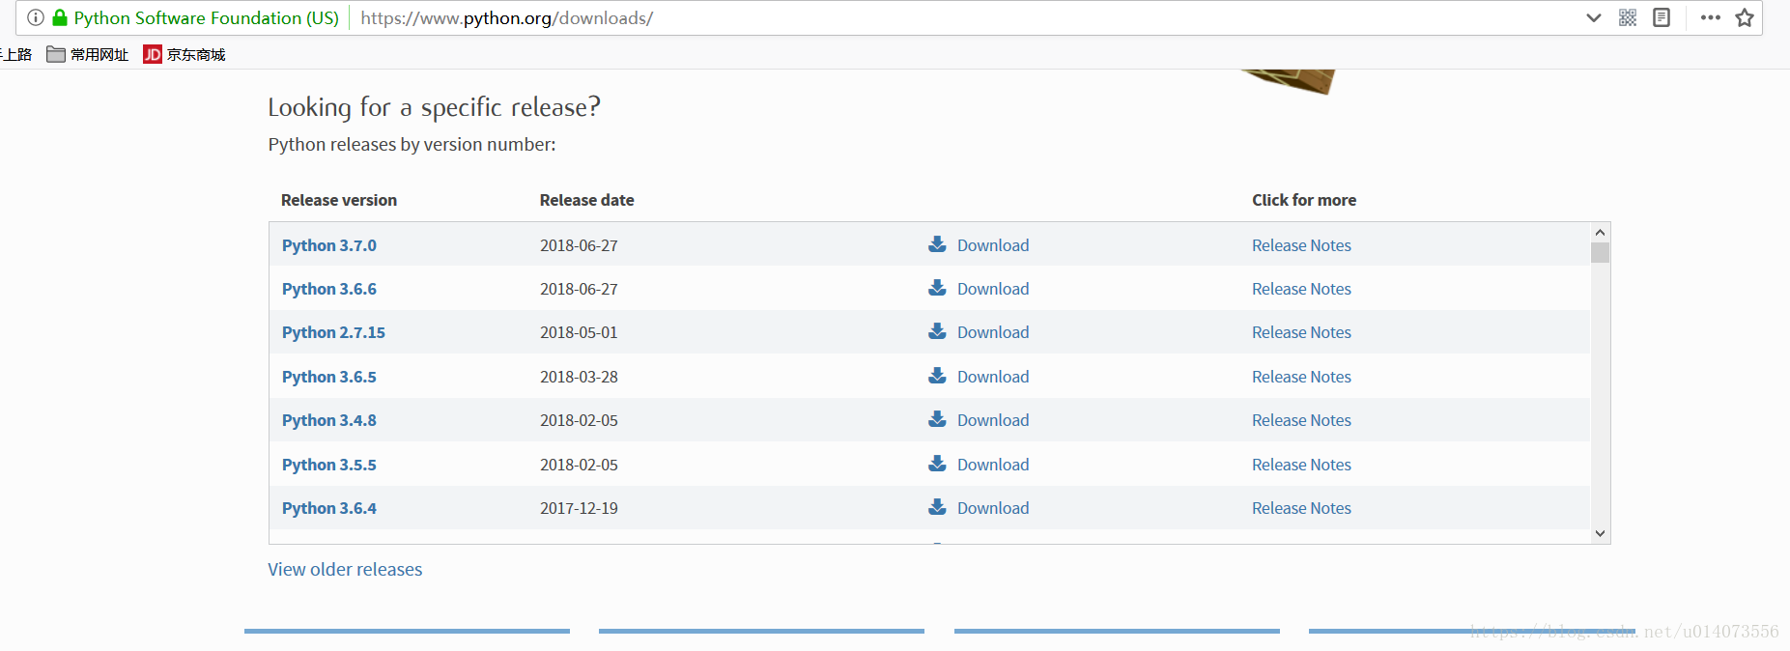View Release Notes for Python 3.6.4
Image resolution: width=1790 pixels, height=651 pixels.
(x=1301, y=508)
